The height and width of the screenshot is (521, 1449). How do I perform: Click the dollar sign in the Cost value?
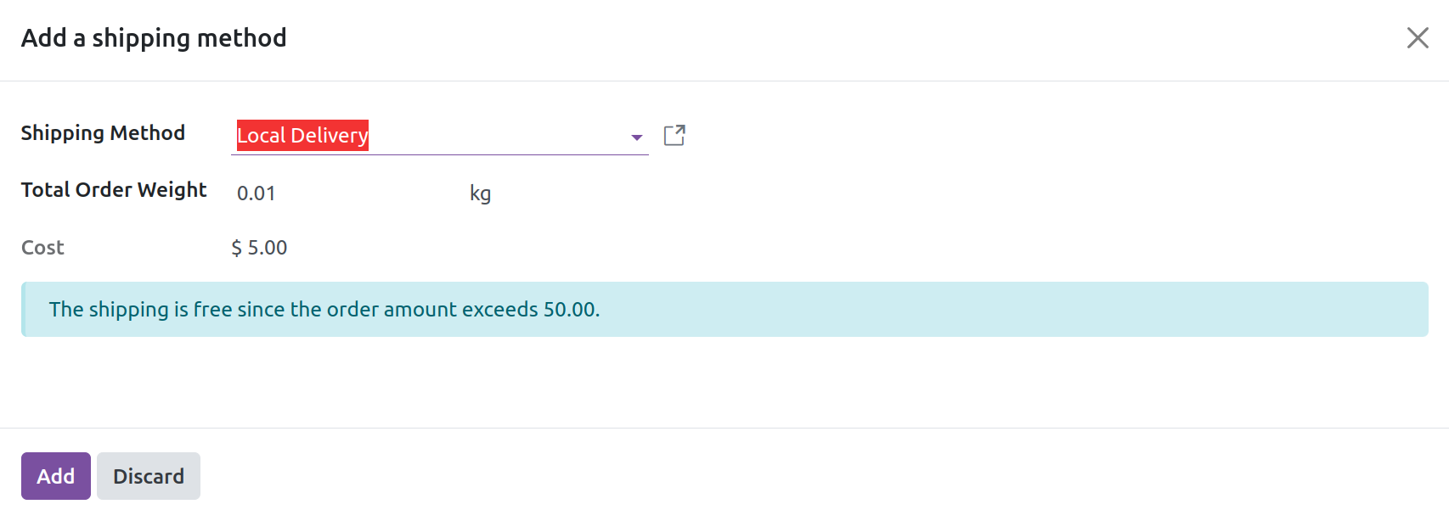(237, 248)
